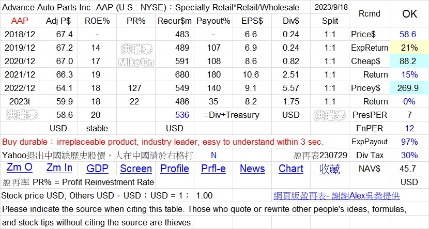Open the Prfl-e link

point(213,169)
